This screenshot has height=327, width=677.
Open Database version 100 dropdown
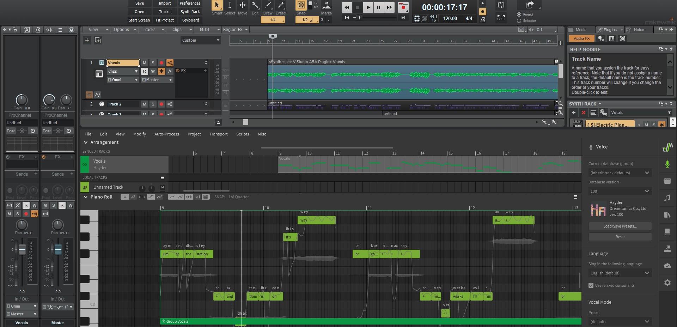pyautogui.click(x=620, y=191)
